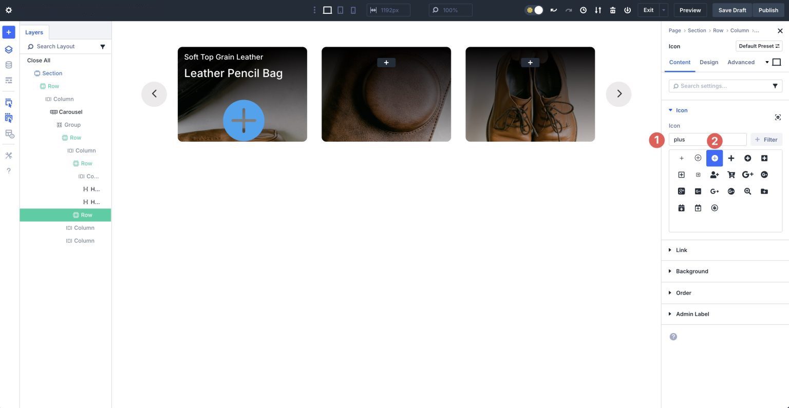Toggle the light/dark mode switch

[534, 10]
